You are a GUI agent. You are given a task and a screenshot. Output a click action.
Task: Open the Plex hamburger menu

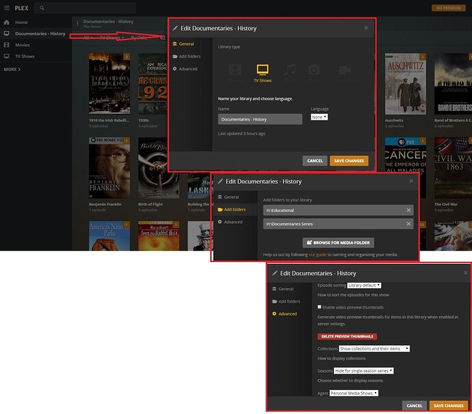tap(7, 8)
